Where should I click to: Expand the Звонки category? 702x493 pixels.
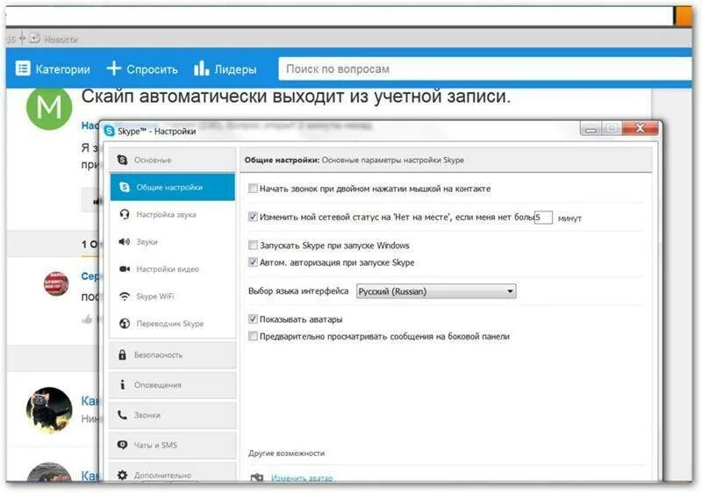[172, 415]
